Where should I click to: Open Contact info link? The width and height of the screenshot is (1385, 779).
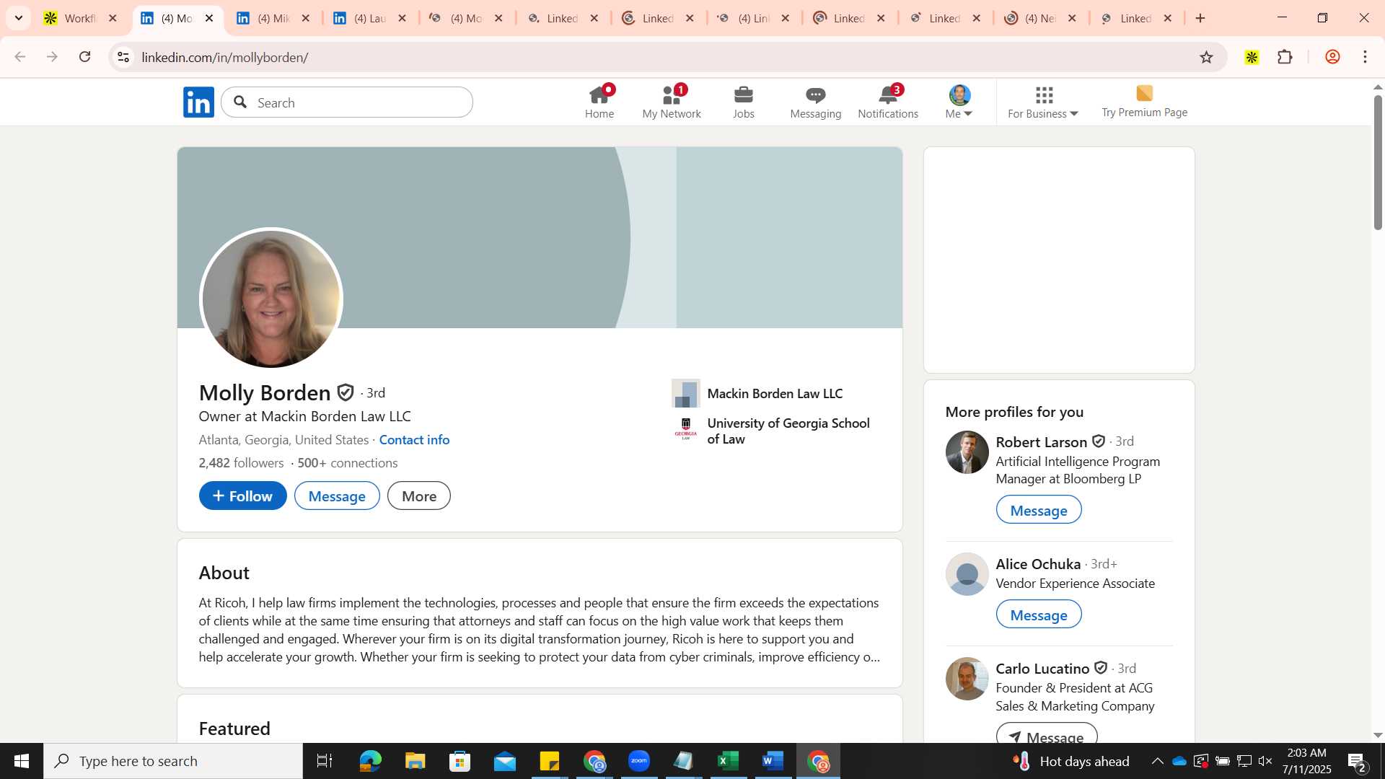[x=414, y=440]
